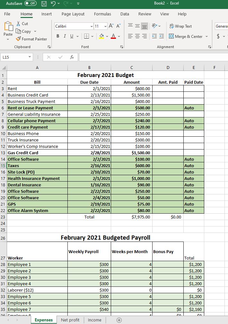Expand the Paste options arrow
Screen dimensions: 228x324
8,39
